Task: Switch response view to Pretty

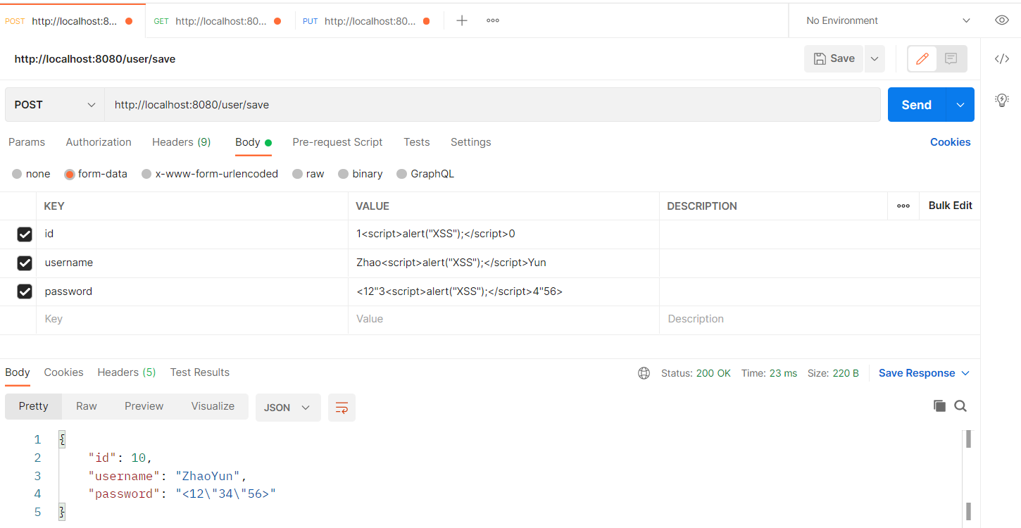Action: (34, 406)
